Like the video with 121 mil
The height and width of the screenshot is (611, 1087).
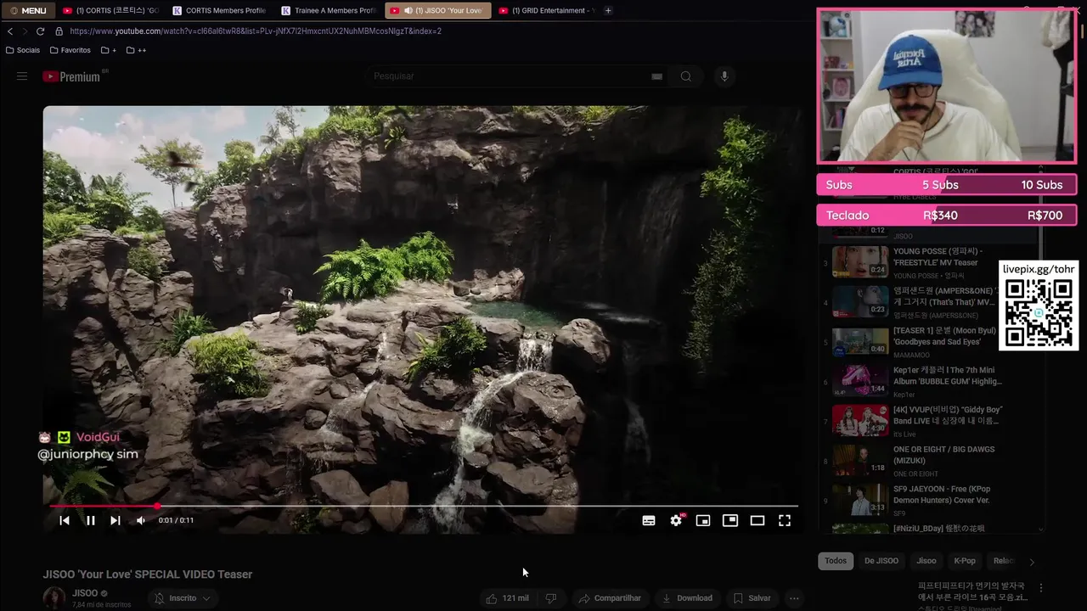[x=507, y=598]
